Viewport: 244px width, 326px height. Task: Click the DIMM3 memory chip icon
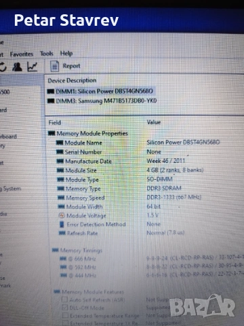[51, 101]
